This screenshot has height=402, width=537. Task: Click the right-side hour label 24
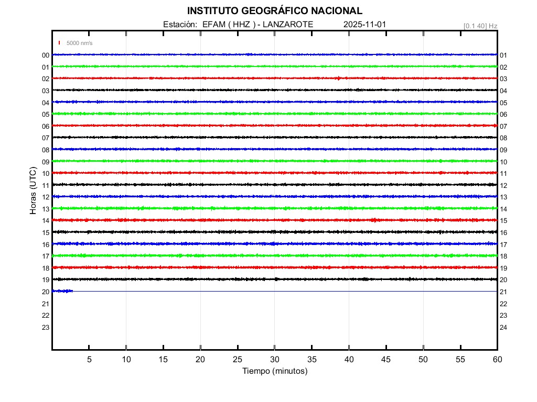[503, 327]
